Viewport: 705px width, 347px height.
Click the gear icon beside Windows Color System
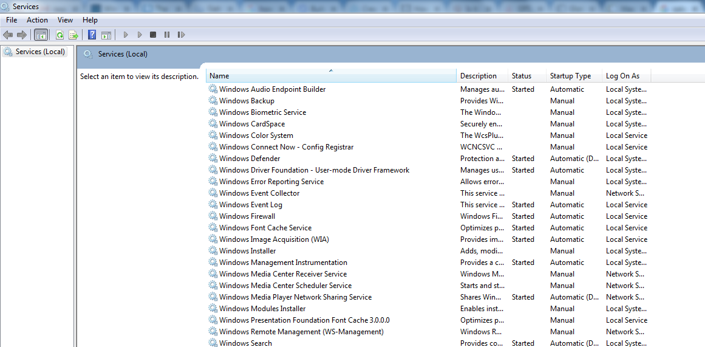pyautogui.click(x=213, y=136)
